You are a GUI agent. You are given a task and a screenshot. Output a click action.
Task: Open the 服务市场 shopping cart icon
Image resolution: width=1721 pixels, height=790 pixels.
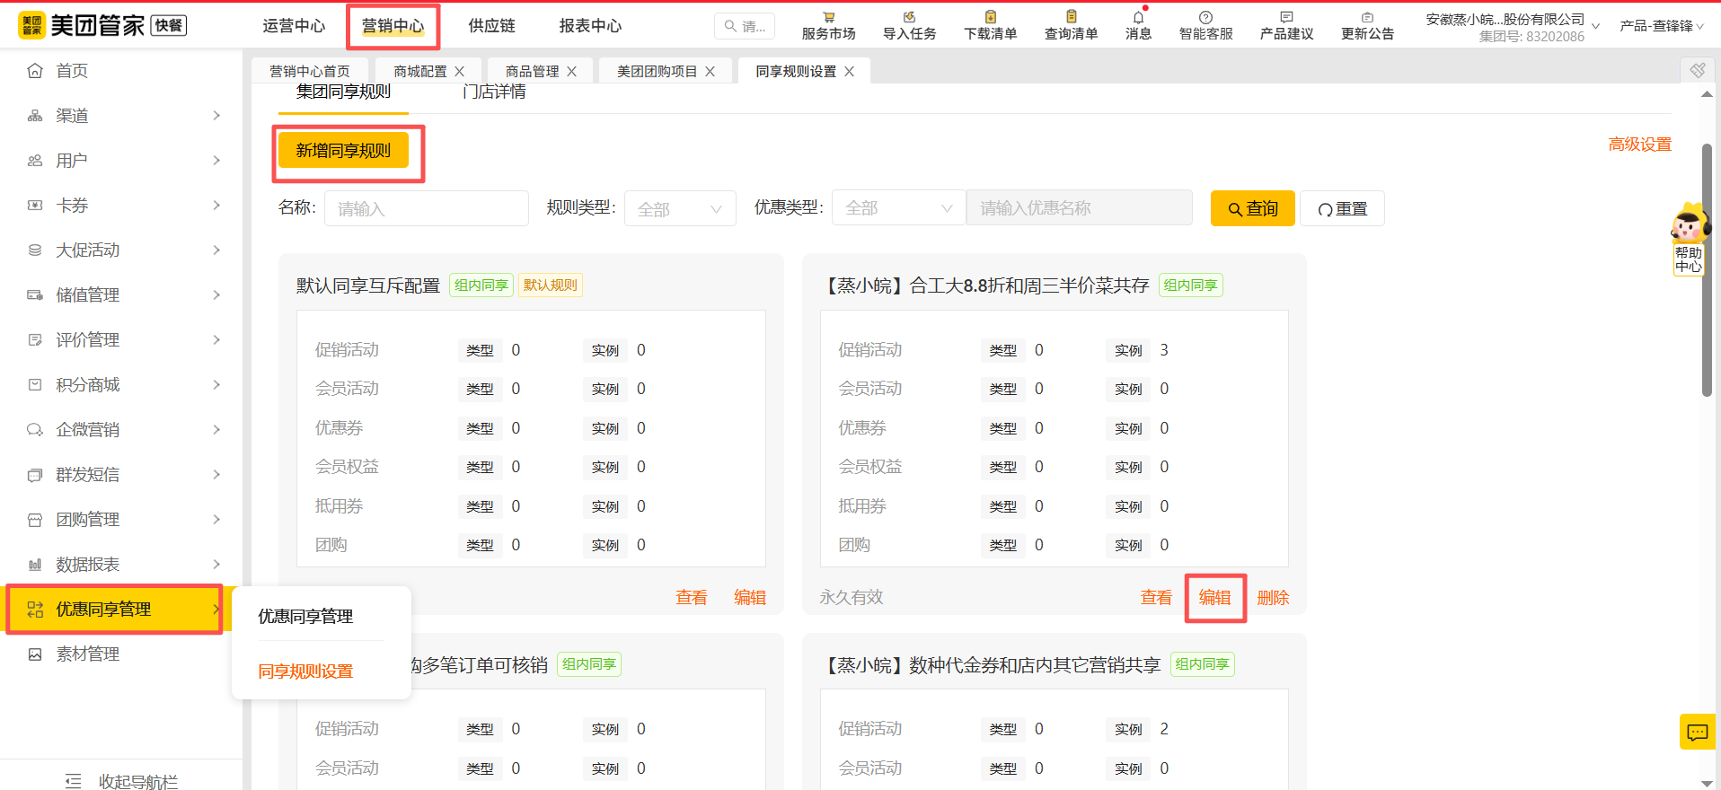click(x=828, y=18)
